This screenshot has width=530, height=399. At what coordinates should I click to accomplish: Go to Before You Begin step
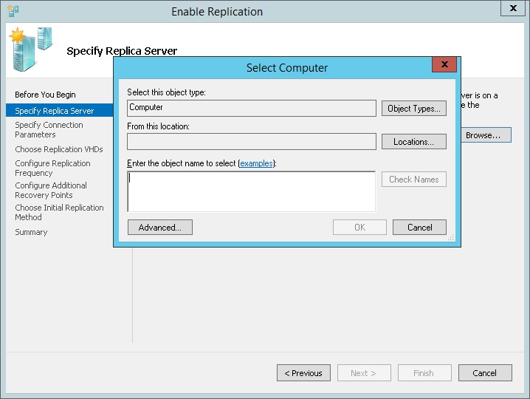click(x=45, y=95)
